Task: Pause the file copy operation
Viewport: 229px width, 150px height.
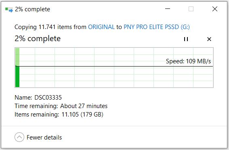Action: tap(186, 39)
